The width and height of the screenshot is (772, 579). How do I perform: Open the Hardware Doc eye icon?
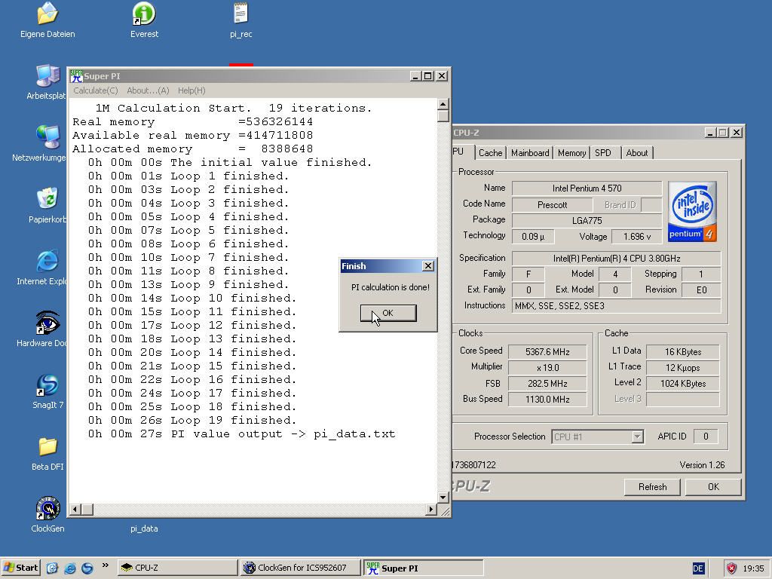tap(47, 323)
